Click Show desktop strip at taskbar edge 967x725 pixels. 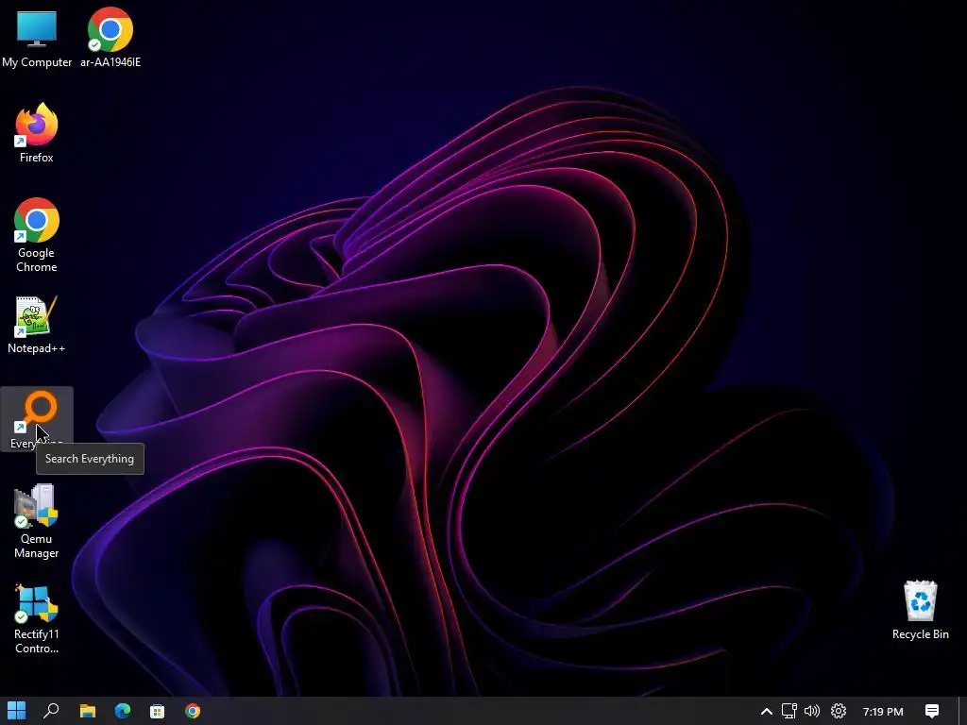coord(962,712)
